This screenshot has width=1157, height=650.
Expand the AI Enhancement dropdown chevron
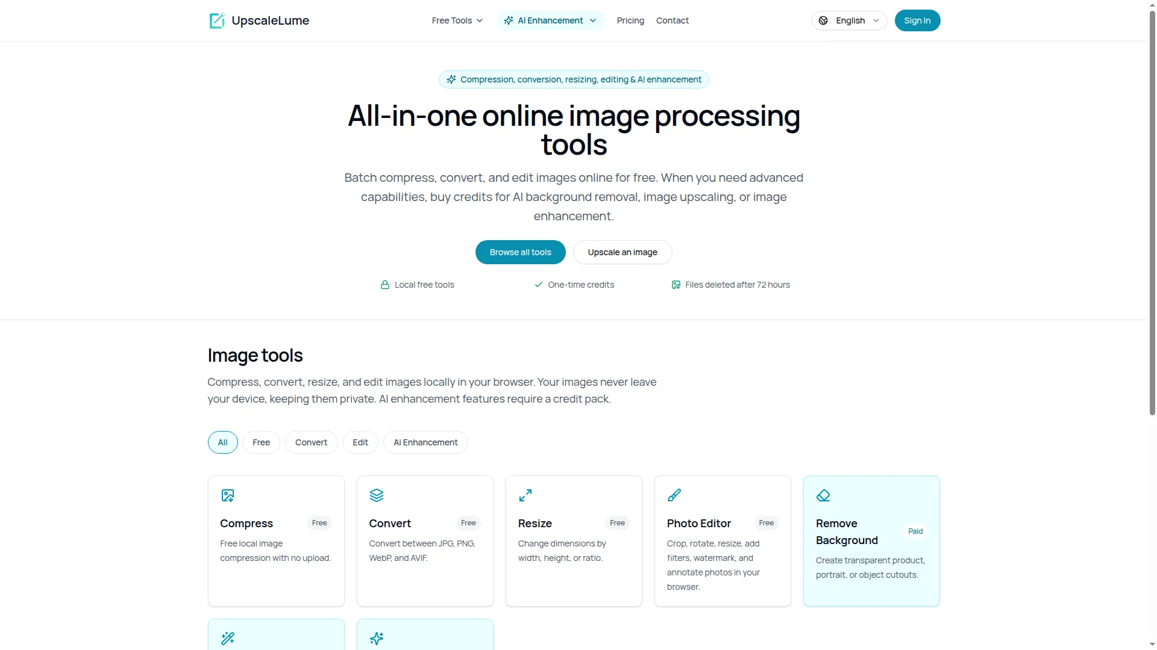click(593, 20)
